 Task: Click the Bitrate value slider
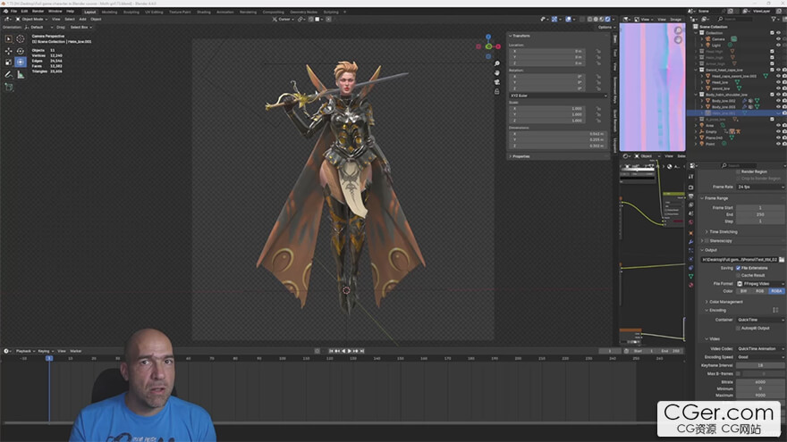[760, 382]
